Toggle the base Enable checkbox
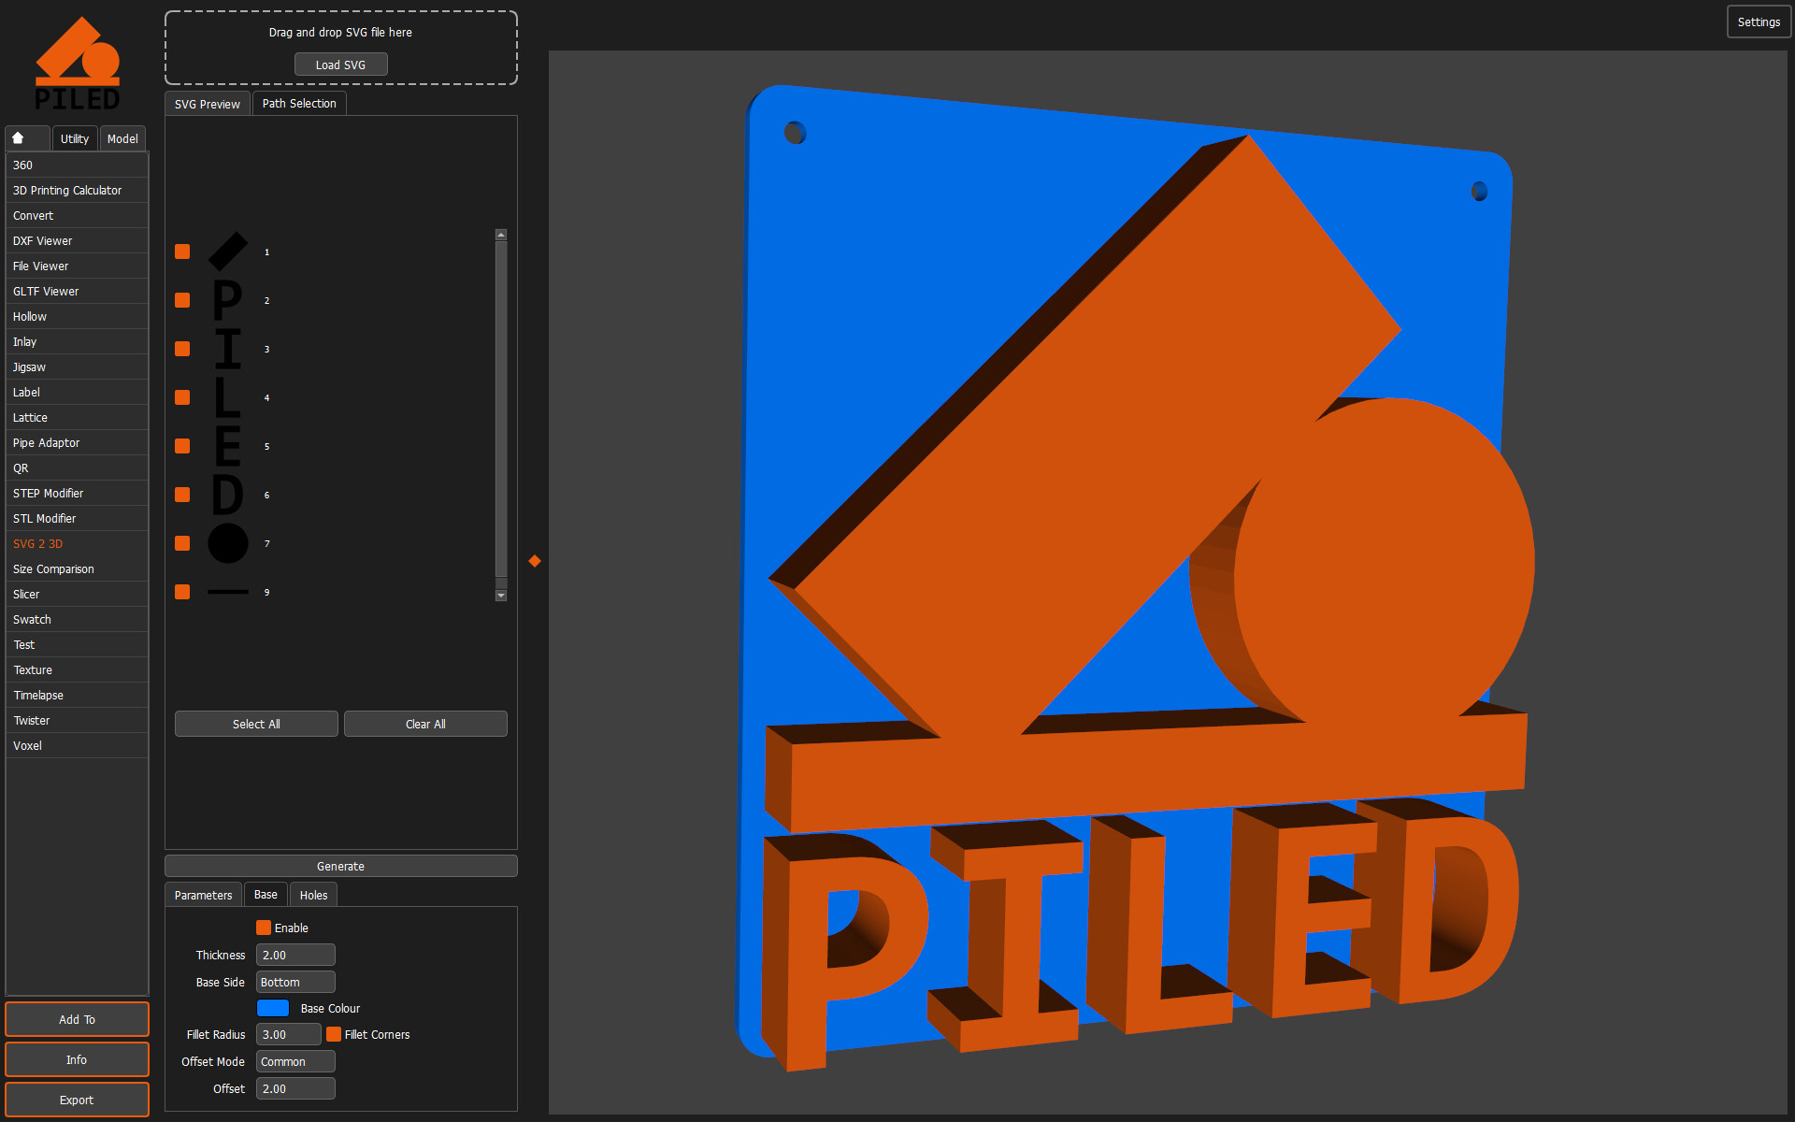The image size is (1795, 1122). pos(264,928)
